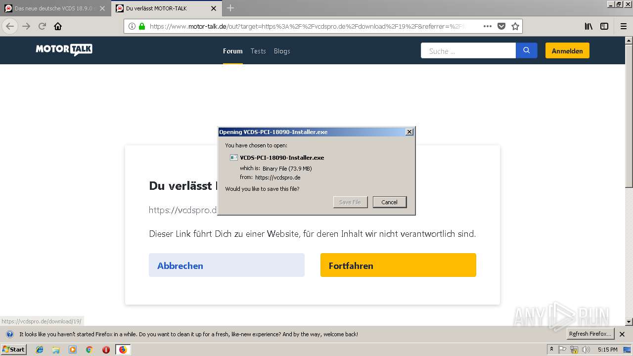Image resolution: width=633 pixels, height=356 pixels.
Task: Launch Chrome from taskbar
Action: [x=89, y=350]
